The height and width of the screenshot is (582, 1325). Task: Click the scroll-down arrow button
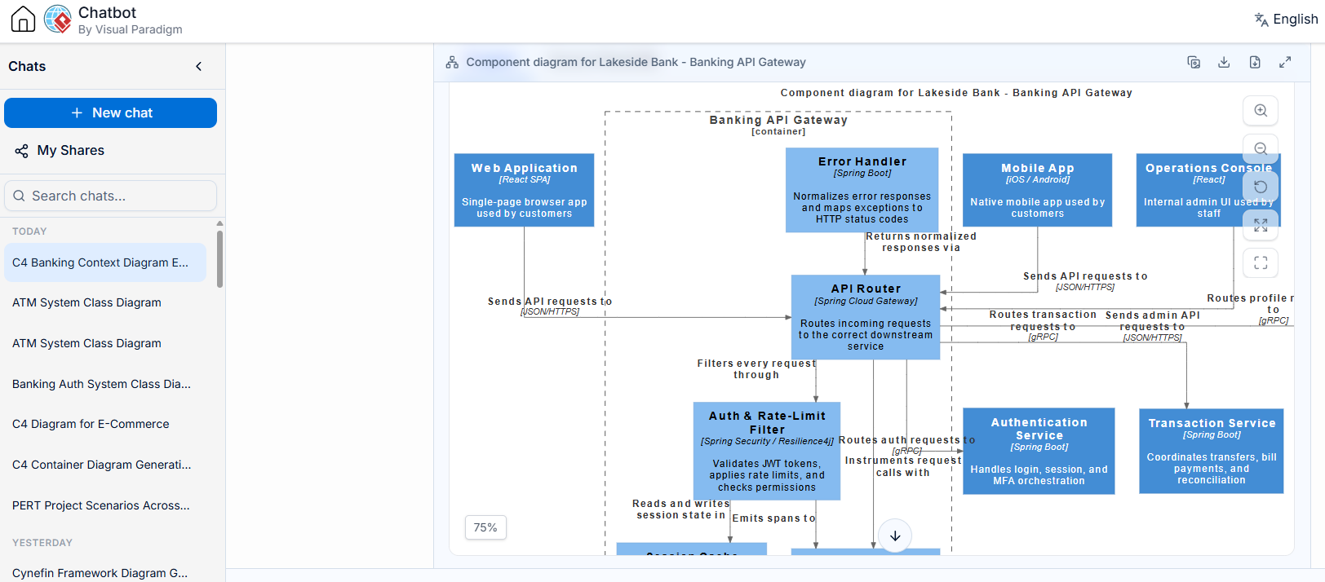tap(895, 536)
